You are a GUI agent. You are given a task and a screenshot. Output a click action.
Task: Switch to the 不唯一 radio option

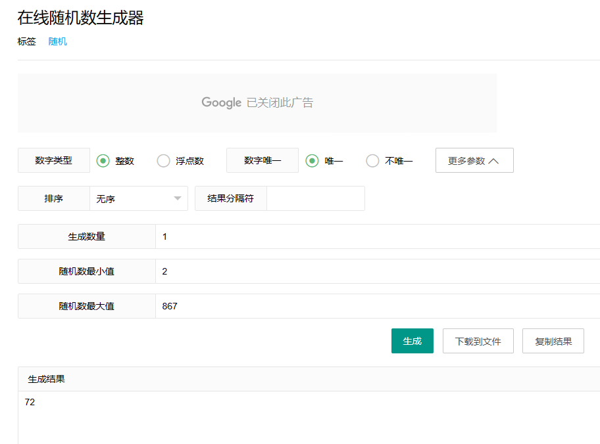372,161
